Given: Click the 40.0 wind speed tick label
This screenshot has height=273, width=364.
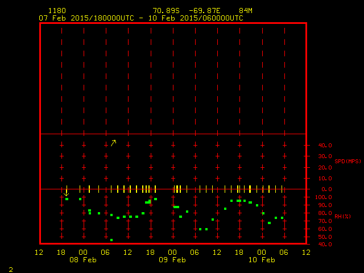Looking at the screenshot, I should point(325,145).
